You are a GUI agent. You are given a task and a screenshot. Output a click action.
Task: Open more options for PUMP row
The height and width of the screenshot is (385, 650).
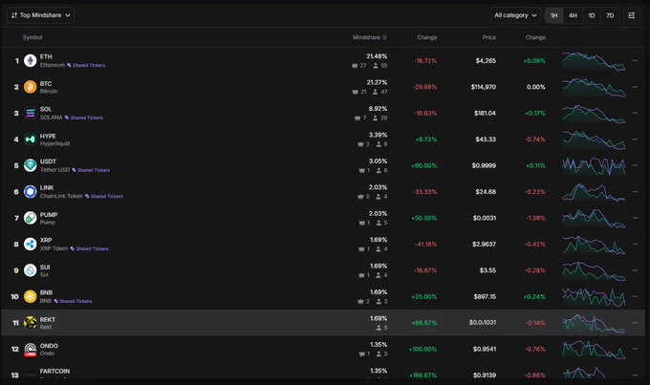point(635,218)
